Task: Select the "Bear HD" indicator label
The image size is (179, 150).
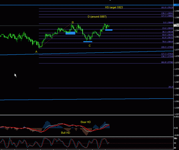Action: pyautogui.click(x=86, y=122)
